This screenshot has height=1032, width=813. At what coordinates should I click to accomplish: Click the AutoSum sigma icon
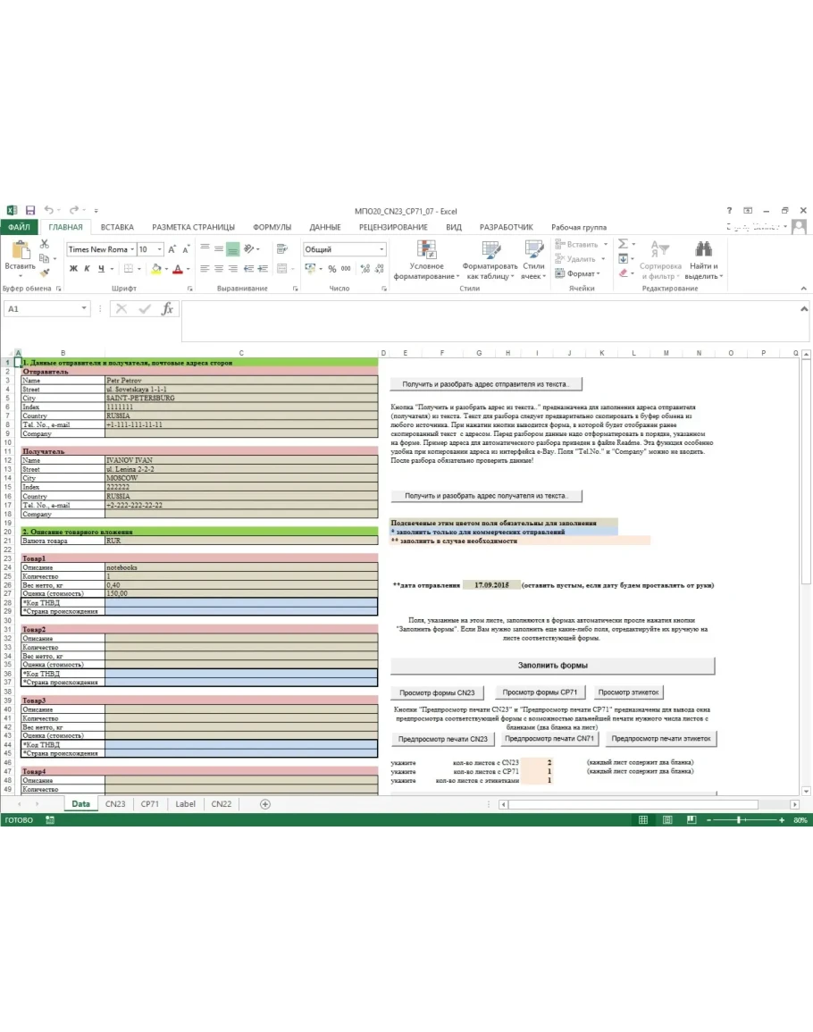(x=623, y=244)
